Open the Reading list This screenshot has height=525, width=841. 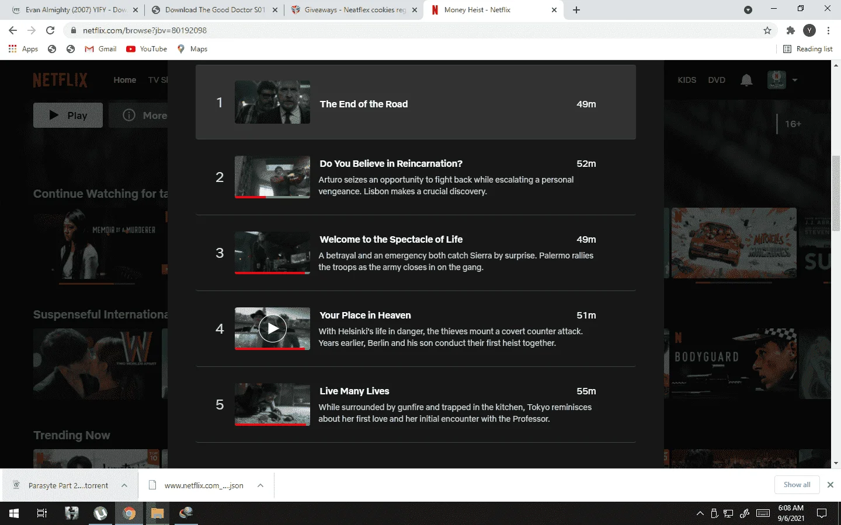(808, 49)
